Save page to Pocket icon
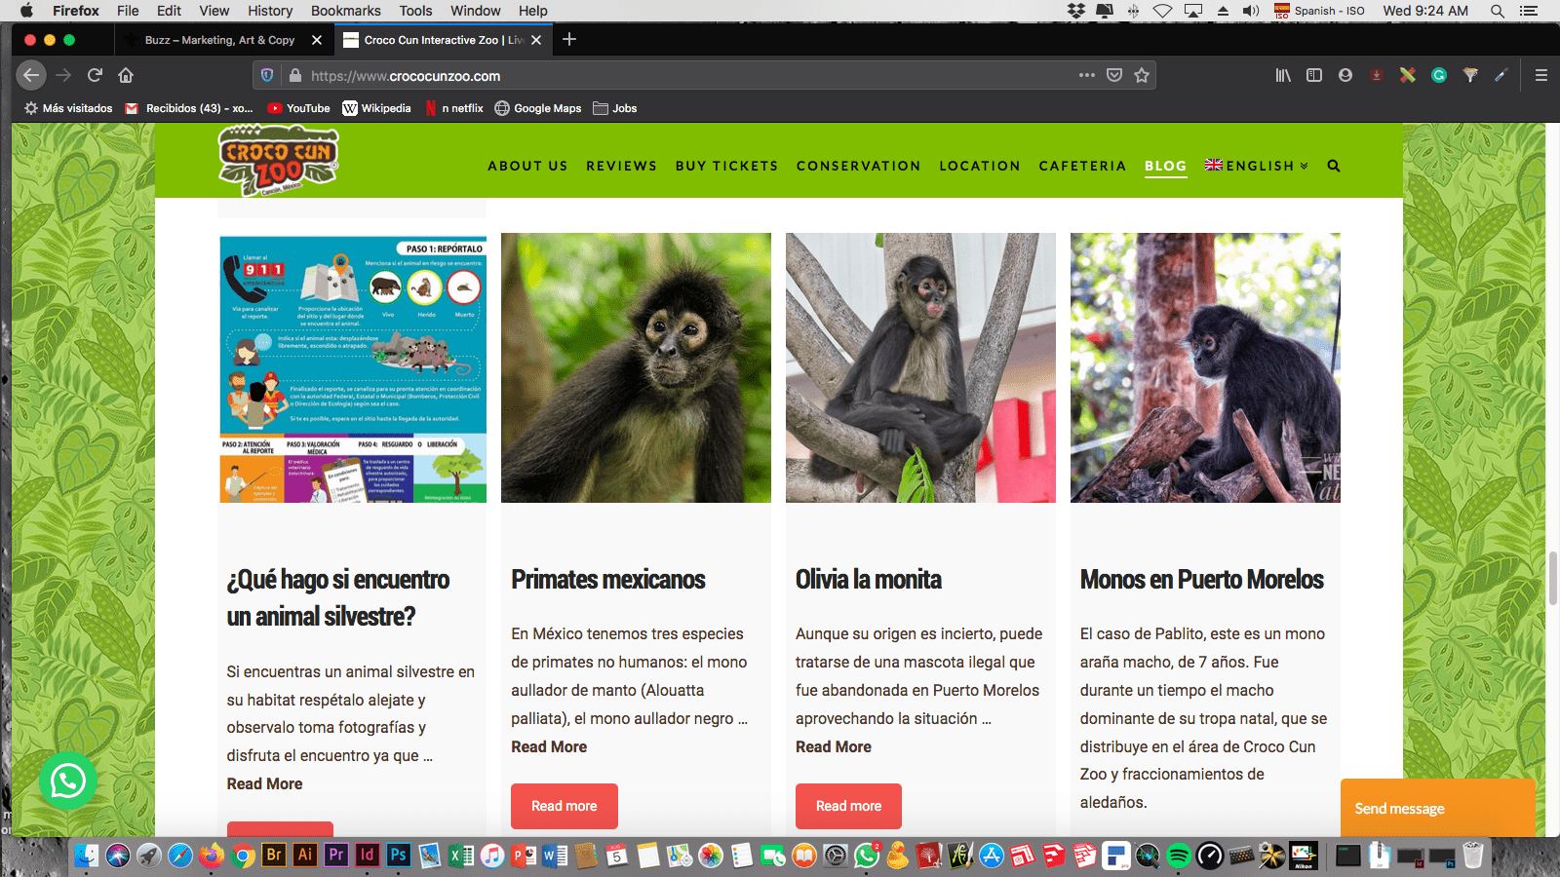 (x=1114, y=75)
